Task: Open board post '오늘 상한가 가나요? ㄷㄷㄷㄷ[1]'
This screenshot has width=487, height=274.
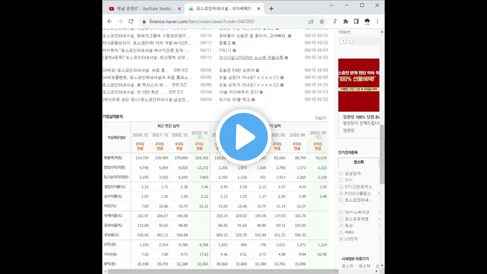Action: pos(249,78)
